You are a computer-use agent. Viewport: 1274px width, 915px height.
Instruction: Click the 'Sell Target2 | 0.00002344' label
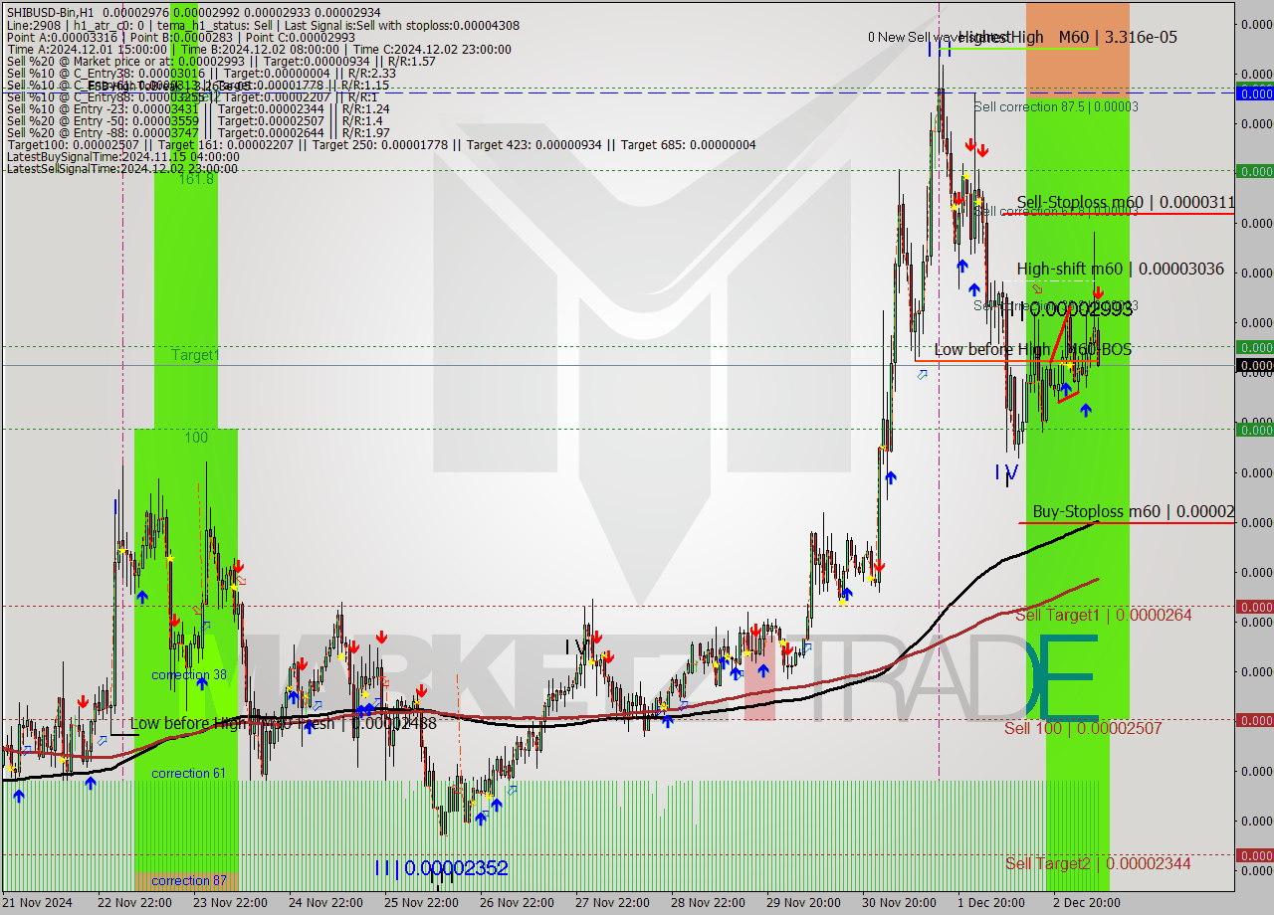pos(1098,863)
